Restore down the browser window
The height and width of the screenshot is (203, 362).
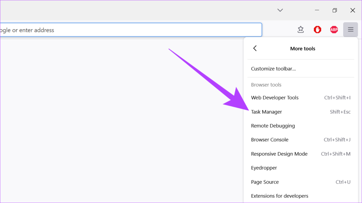[334, 10]
